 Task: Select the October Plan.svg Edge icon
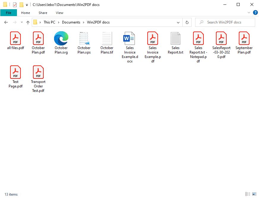(61, 38)
